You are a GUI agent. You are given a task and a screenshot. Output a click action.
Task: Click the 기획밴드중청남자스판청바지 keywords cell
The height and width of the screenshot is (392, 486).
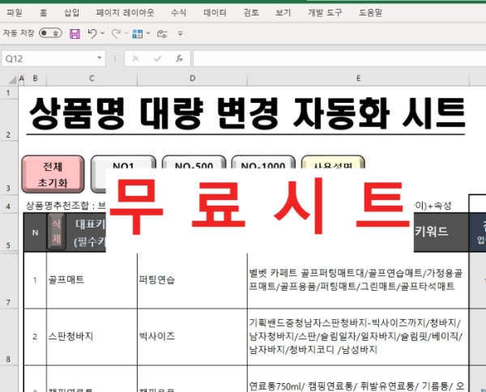pos(358,337)
